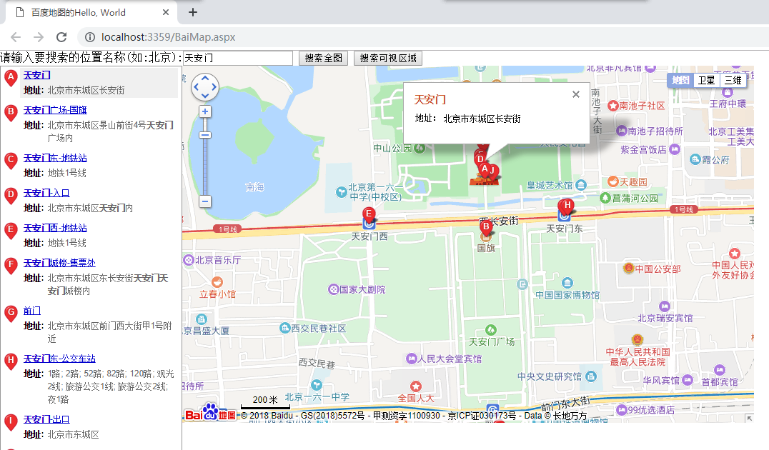Click 200米 scale bar on map
Screen dimensions: 769x450
[x=265, y=401]
